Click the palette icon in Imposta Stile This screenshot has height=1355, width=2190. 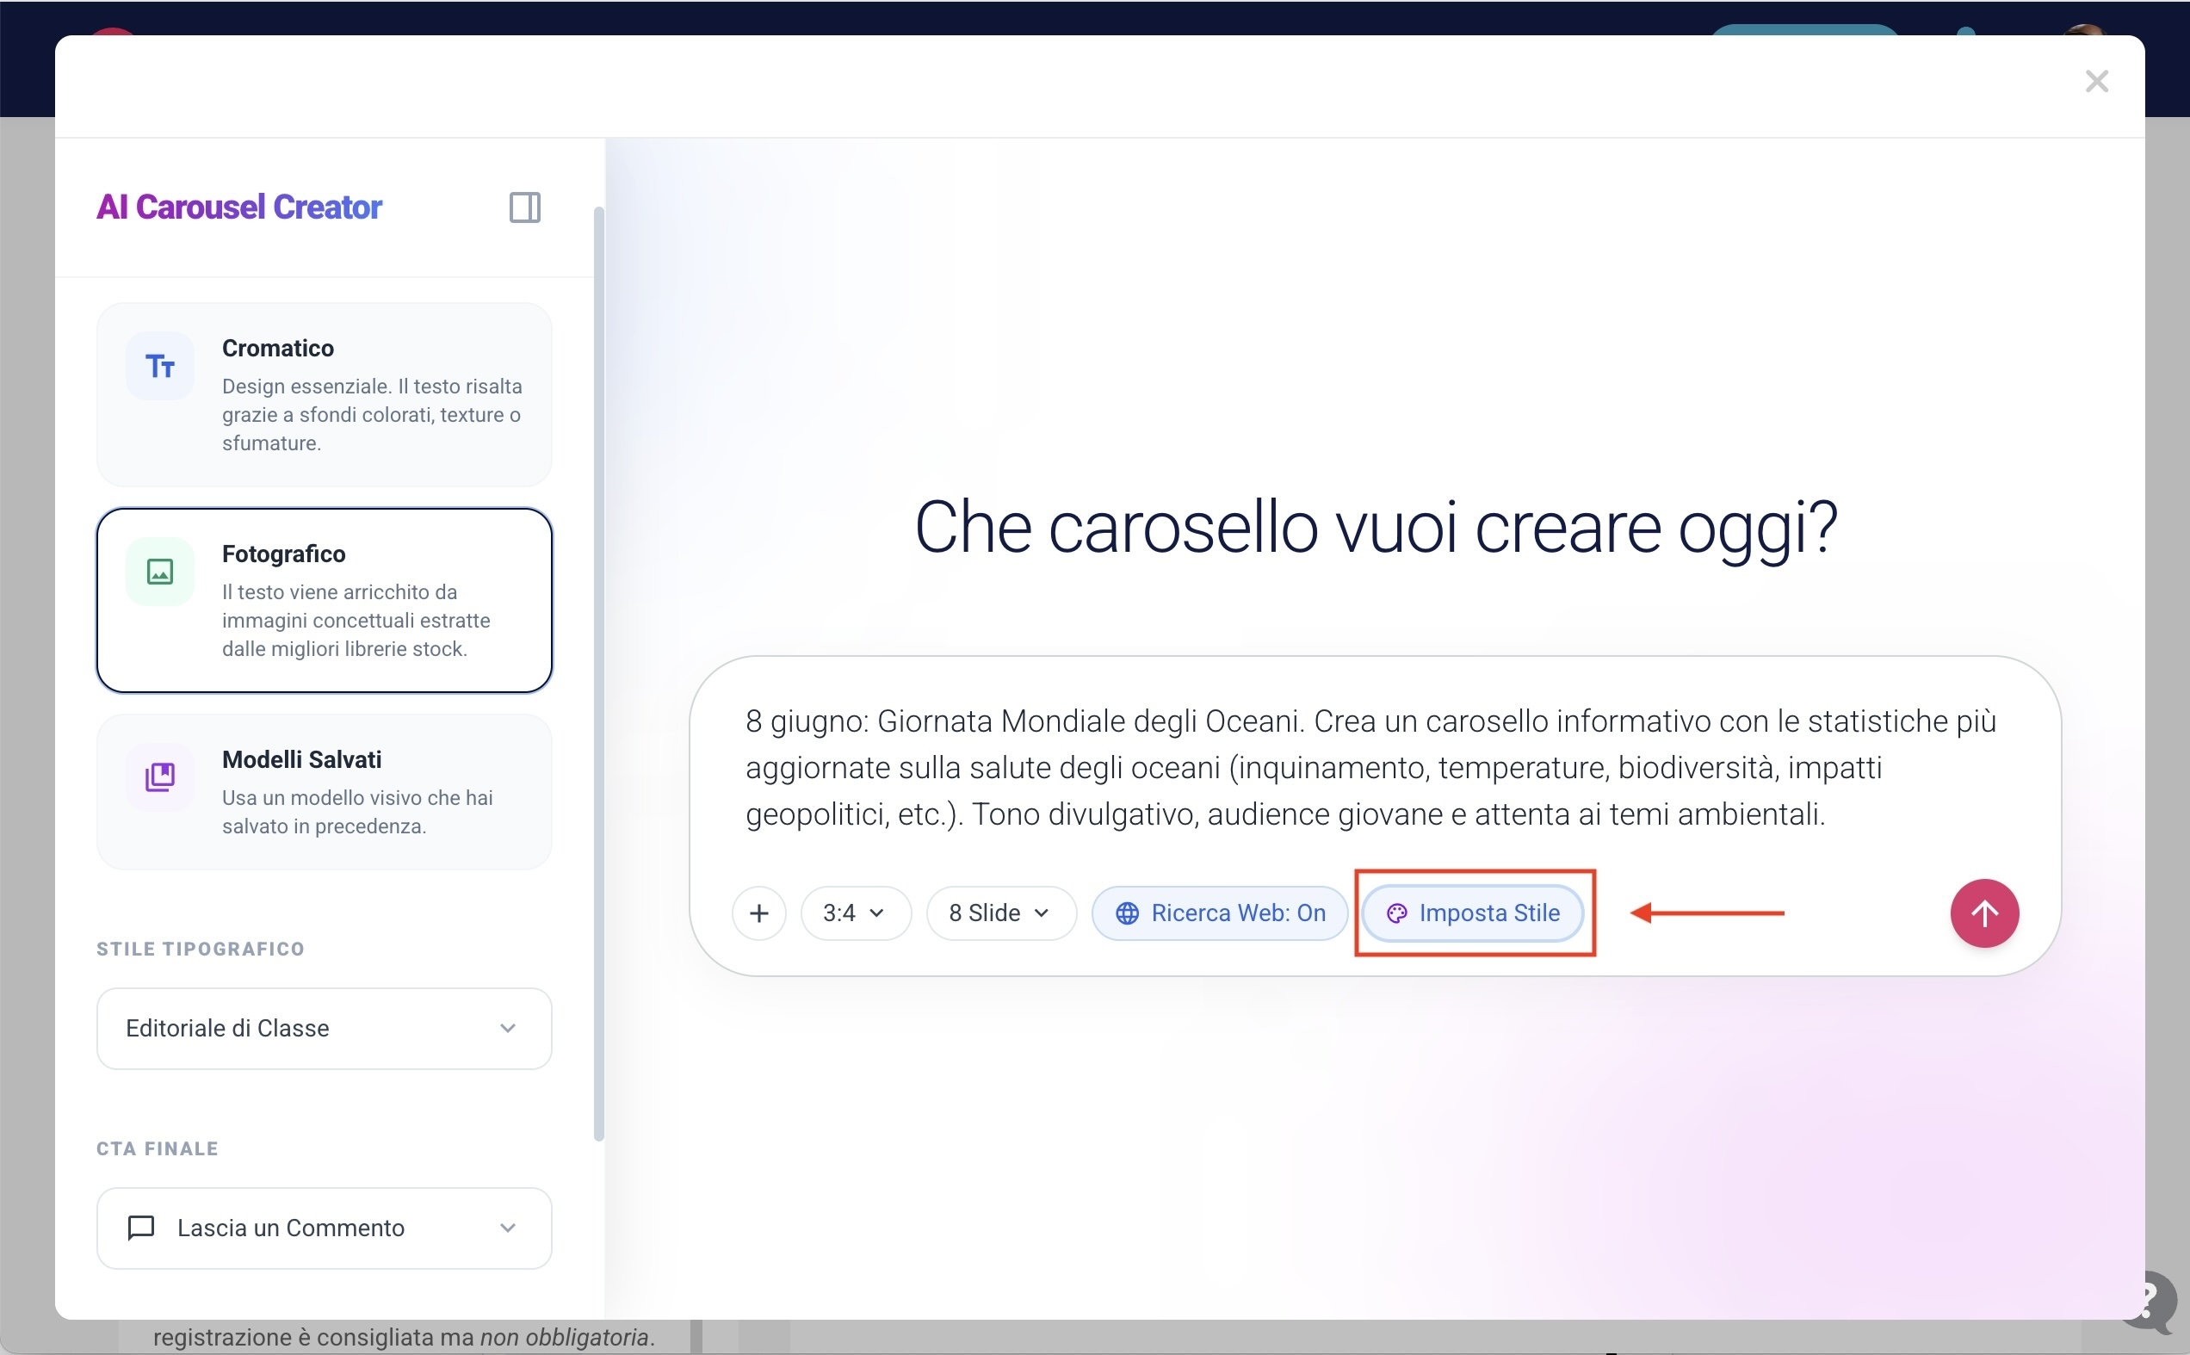[x=1396, y=913]
